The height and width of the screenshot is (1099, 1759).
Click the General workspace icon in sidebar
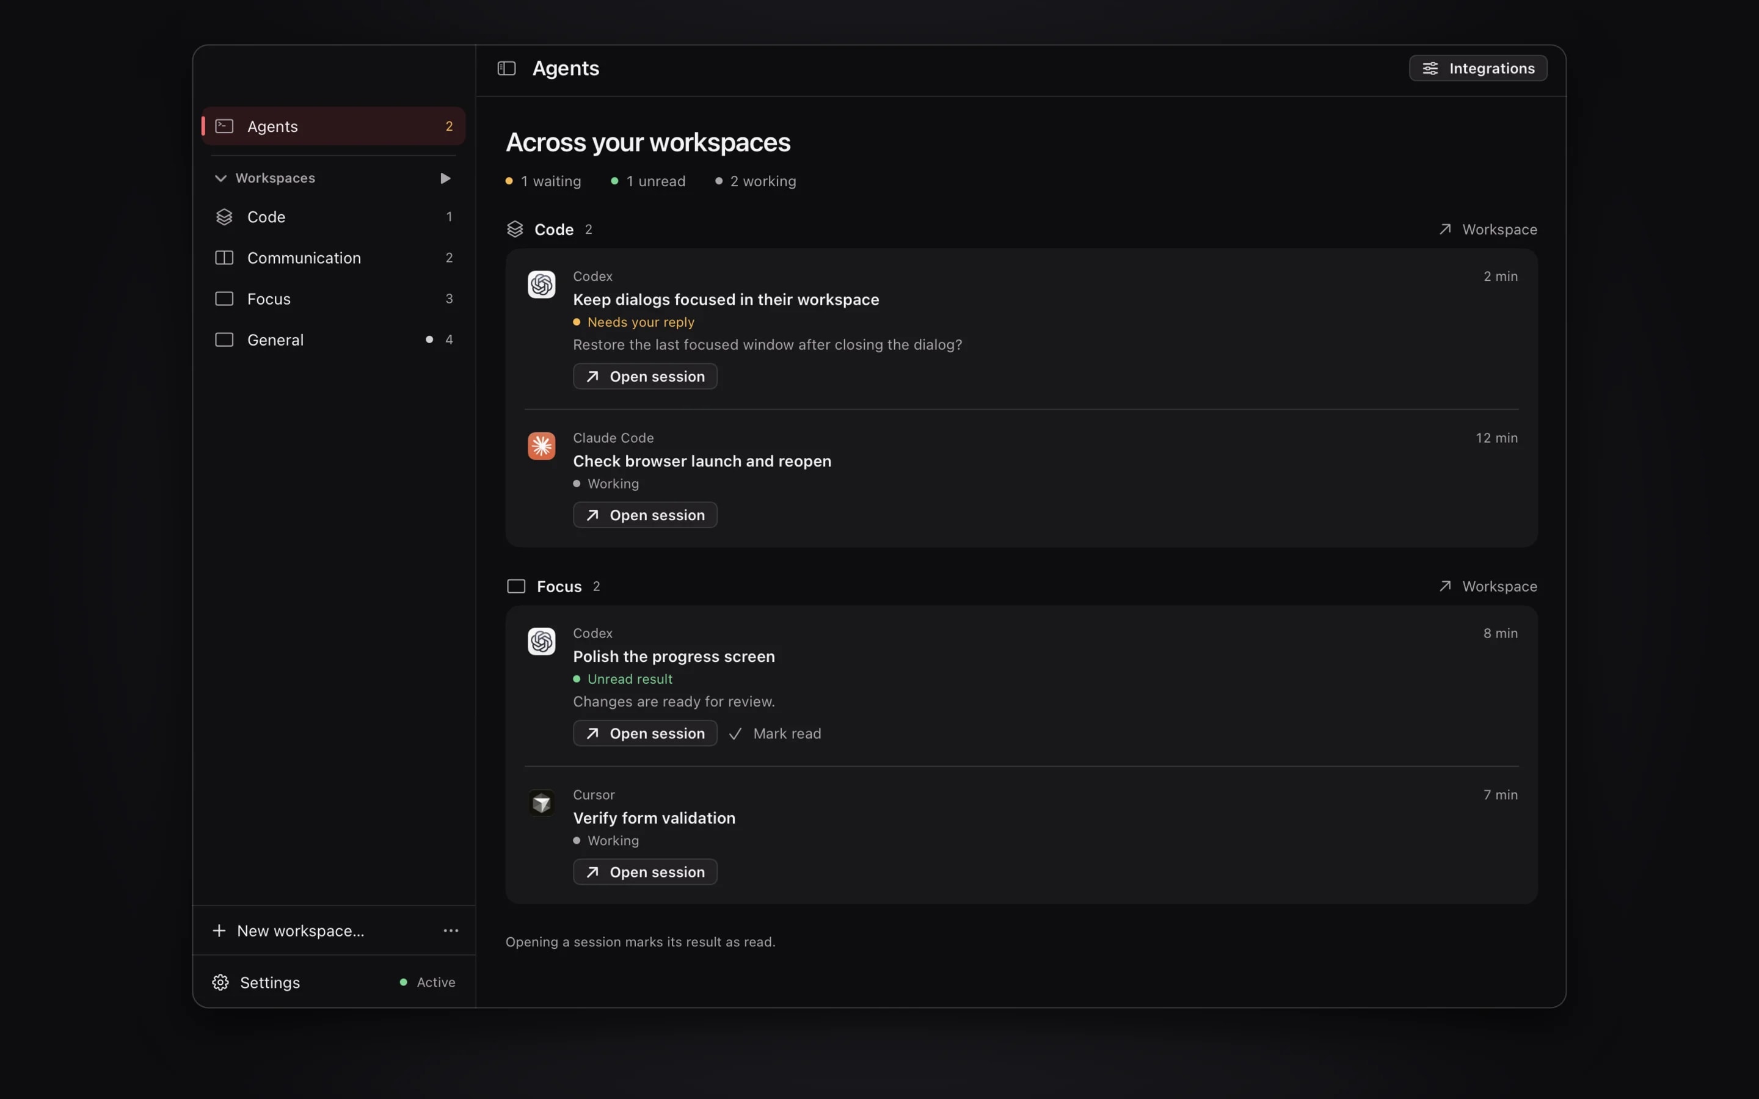click(x=224, y=339)
